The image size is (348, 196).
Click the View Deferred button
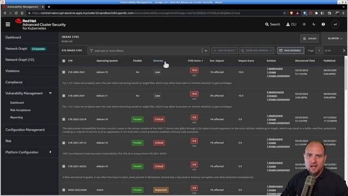(x=290, y=51)
